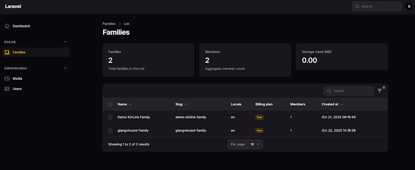415x170 pixels.
Task: Click the Media image icon
Action: click(7, 78)
